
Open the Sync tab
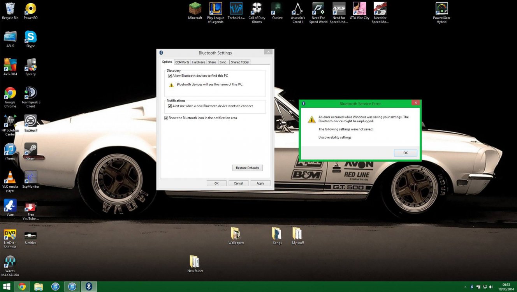[x=223, y=62]
